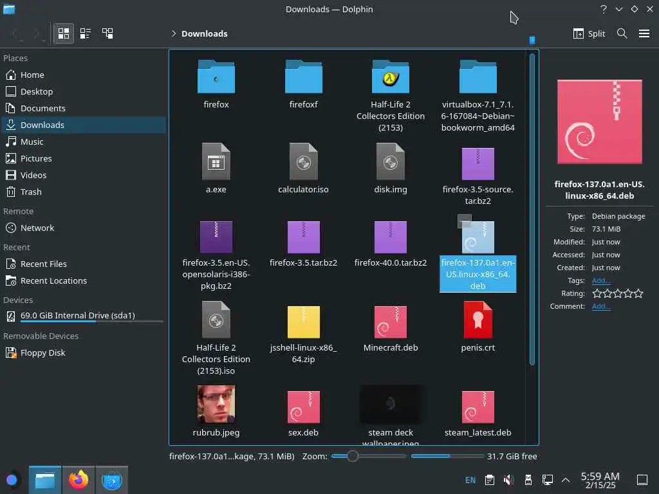
Task: Open the EN keyboard layout indicator
Action: tap(470, 480)
